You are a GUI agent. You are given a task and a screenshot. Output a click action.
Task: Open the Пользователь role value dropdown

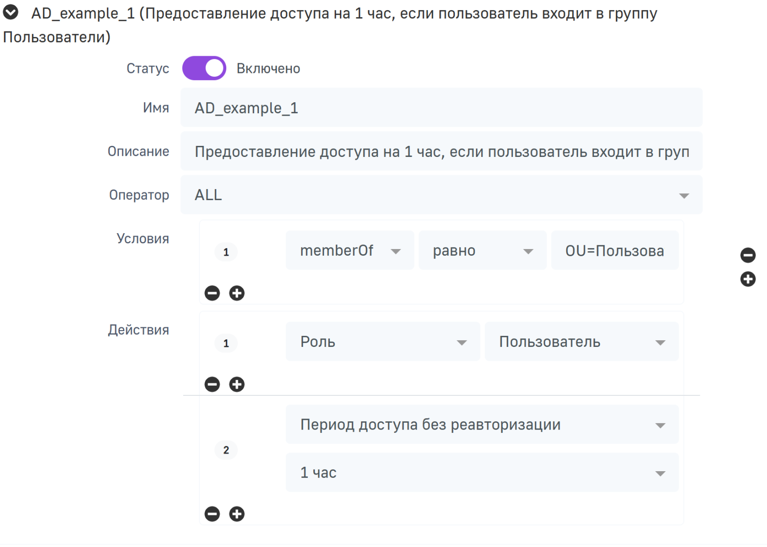(x=581, y=342)
